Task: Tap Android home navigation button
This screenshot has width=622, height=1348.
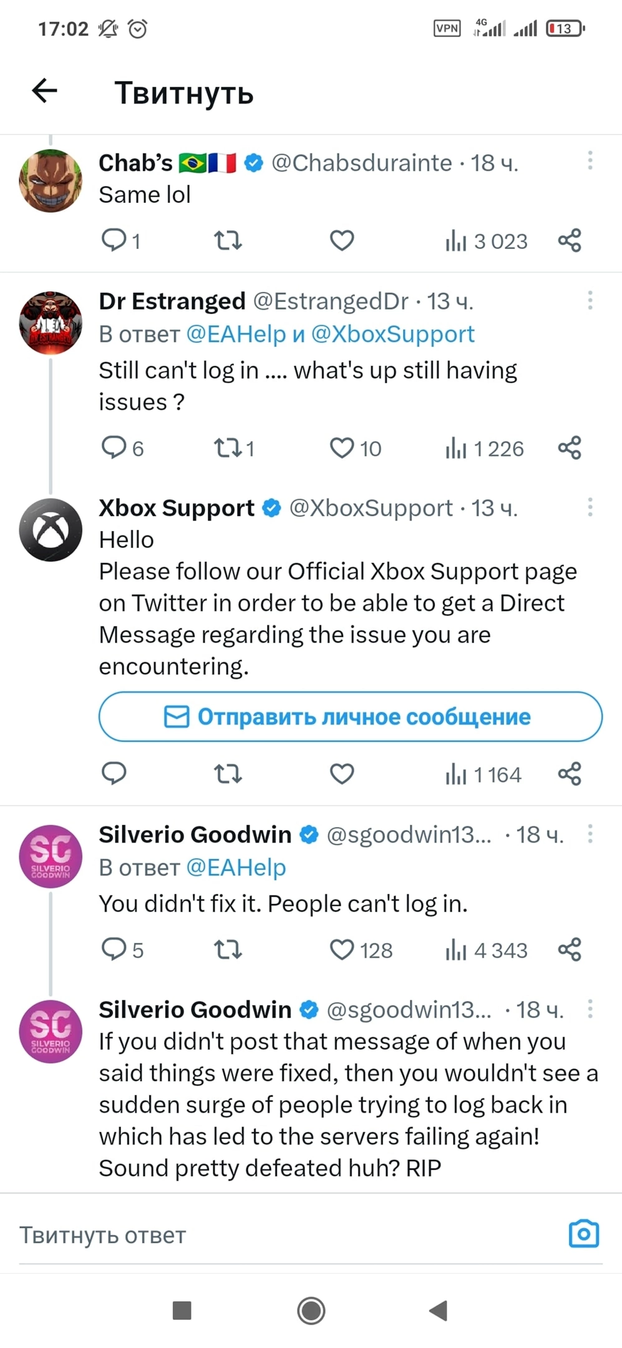Action: 311,1311
